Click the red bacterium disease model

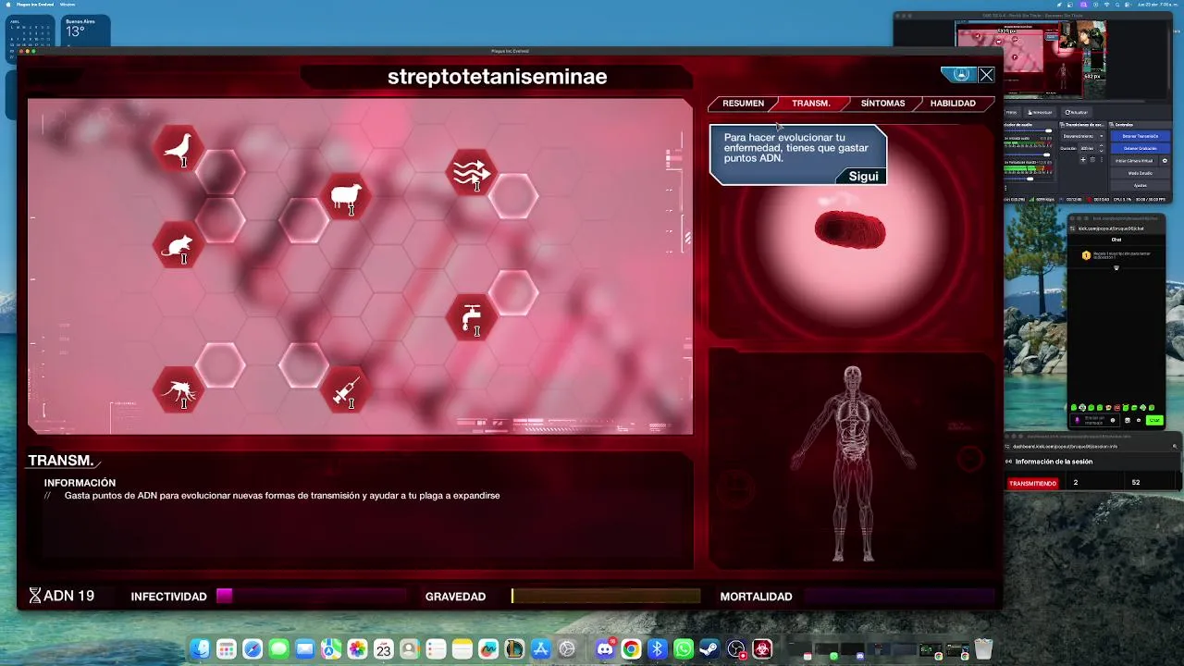click(x=849, y=230)
